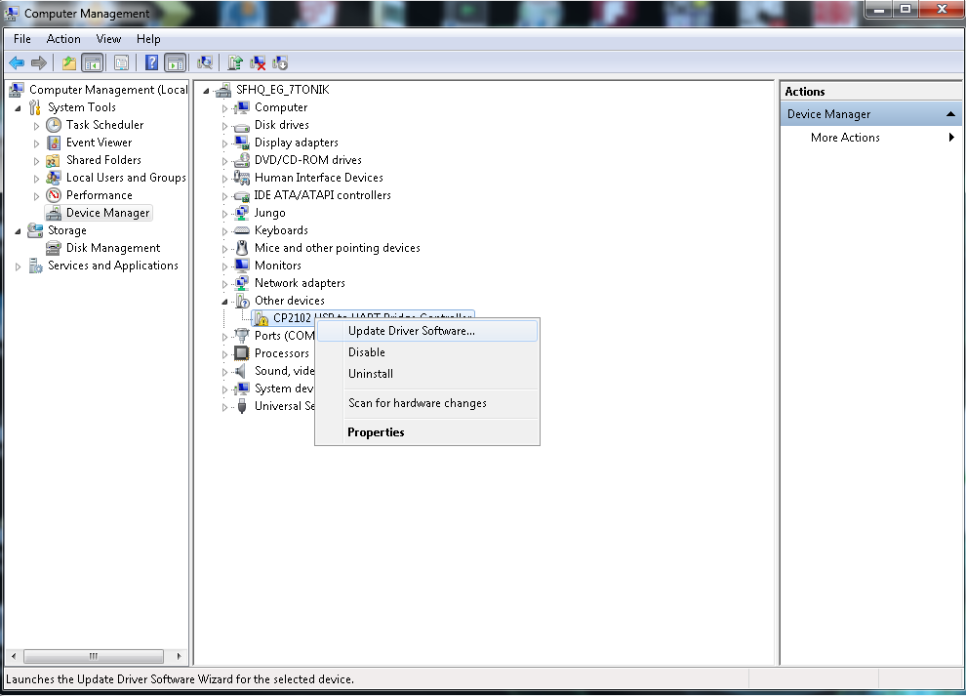Image resolution: width=966 pixels, height=696 pixels.
Task: Click the Uninstall device toolbar icon
Action: point(258,62)
